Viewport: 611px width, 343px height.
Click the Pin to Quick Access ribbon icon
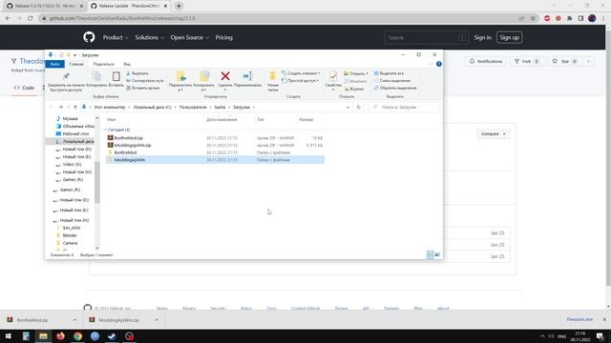click(x=66, y=76)
